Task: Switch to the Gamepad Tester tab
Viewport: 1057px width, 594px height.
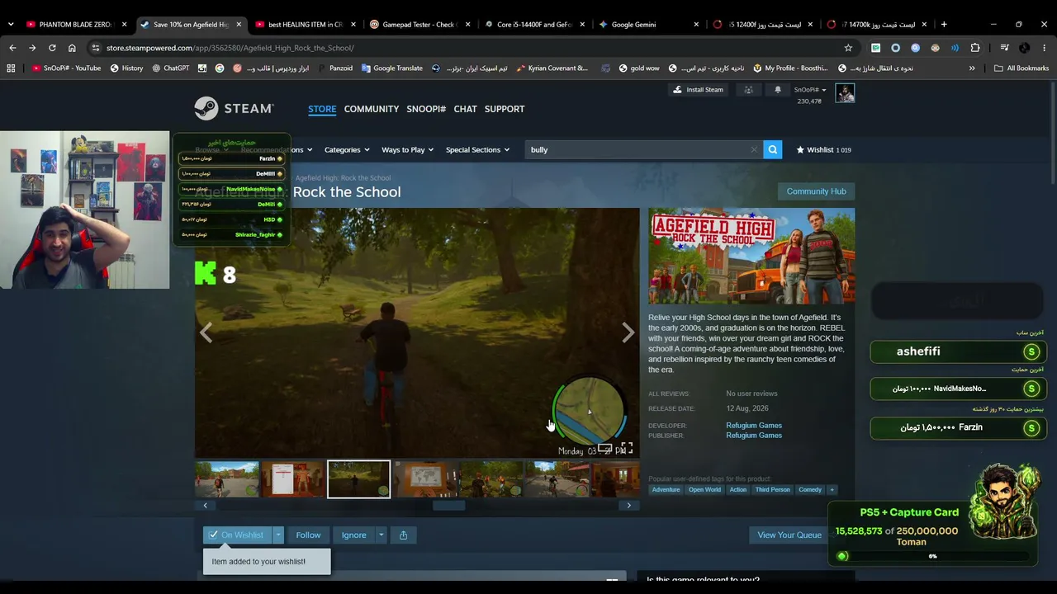Action: click(420, 25)
